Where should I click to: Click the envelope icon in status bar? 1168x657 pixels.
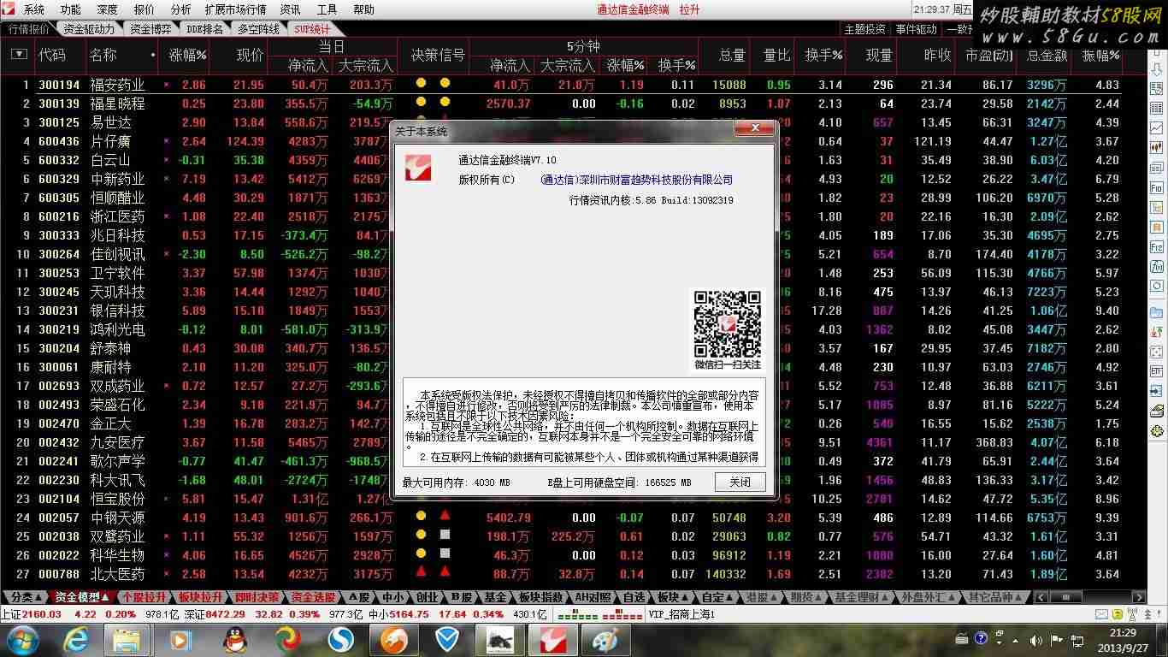click(1101, 614)
